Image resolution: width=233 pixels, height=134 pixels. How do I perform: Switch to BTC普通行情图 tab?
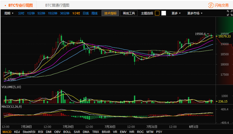pos(57,5)
